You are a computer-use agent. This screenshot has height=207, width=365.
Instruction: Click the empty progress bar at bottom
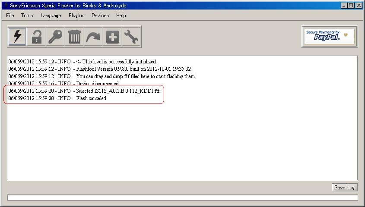(x=182, y=198)
